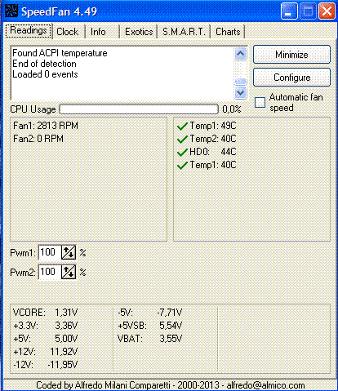The image size is (338, 391).
Task: Click the Temp1: 49C reading text
Action: tap(213, 126)
